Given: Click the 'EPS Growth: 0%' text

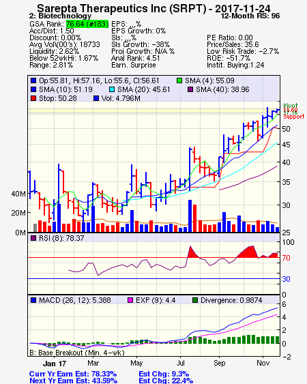Looking at the screenshot, I should point(138,31).
